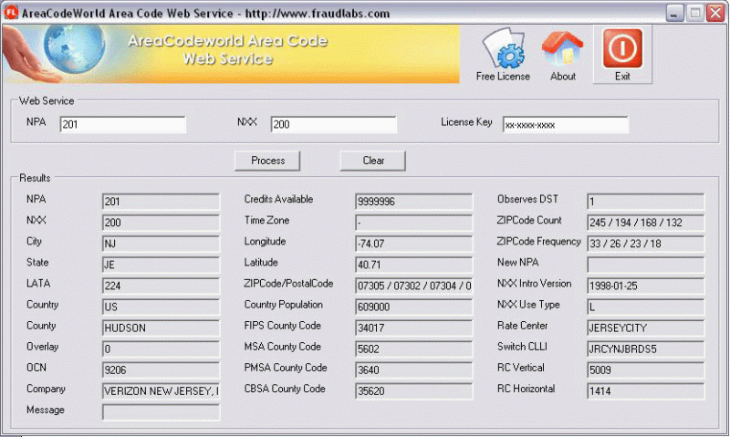Click into the NXX input field
Viewport: 730px width, 437px height.
[x=332, y=125]
